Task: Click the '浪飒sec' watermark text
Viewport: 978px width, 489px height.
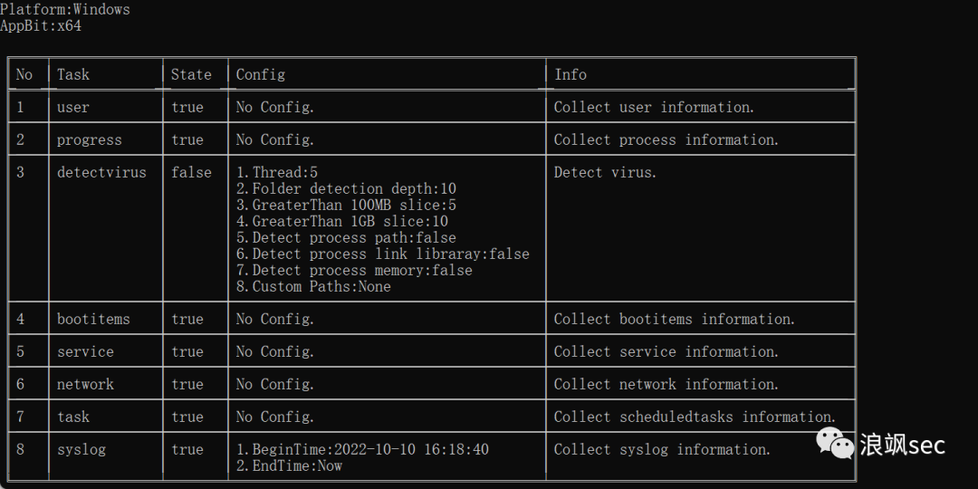Action: pos(902,445)
